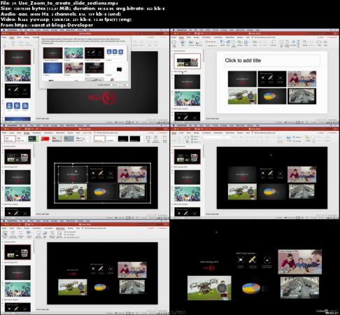The height and width of the screenshot is (315, 340).
Task: Click Format Background icon in Design tab frame
Action: point(156,139)
